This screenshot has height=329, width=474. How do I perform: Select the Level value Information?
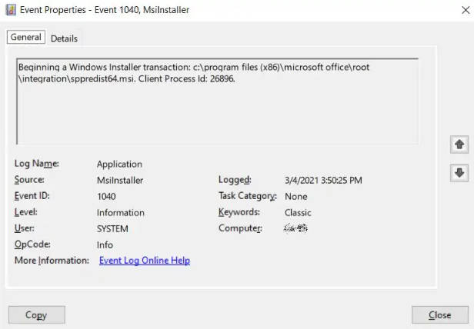[x=121, y=213]
